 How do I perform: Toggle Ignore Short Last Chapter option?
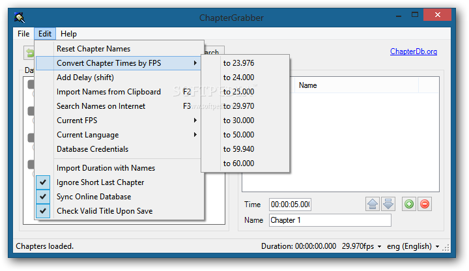point(120,182)
